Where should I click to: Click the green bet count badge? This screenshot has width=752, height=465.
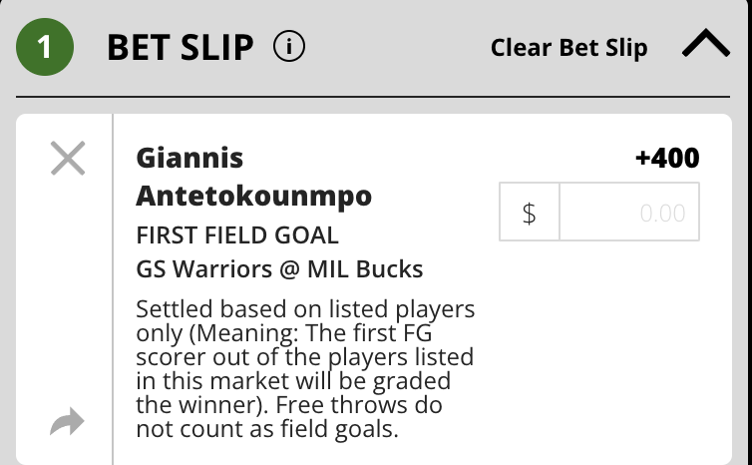pyautogui.click(x=45, y=47)
